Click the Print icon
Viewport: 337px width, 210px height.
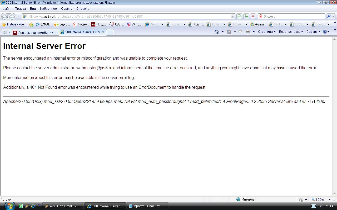(x=247, y=32)
